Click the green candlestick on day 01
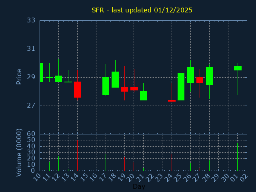The image size is (256, 192). (238, 68)
